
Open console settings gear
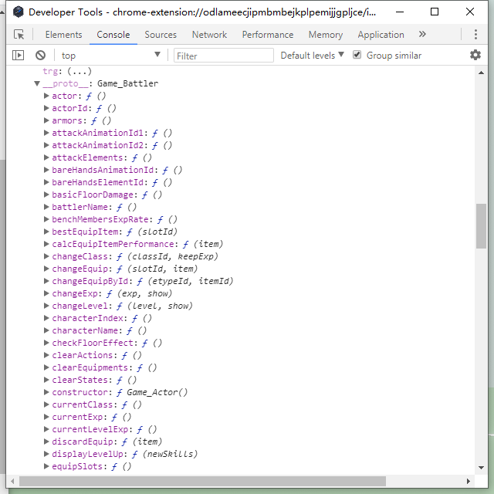click(x=475, y=55)
